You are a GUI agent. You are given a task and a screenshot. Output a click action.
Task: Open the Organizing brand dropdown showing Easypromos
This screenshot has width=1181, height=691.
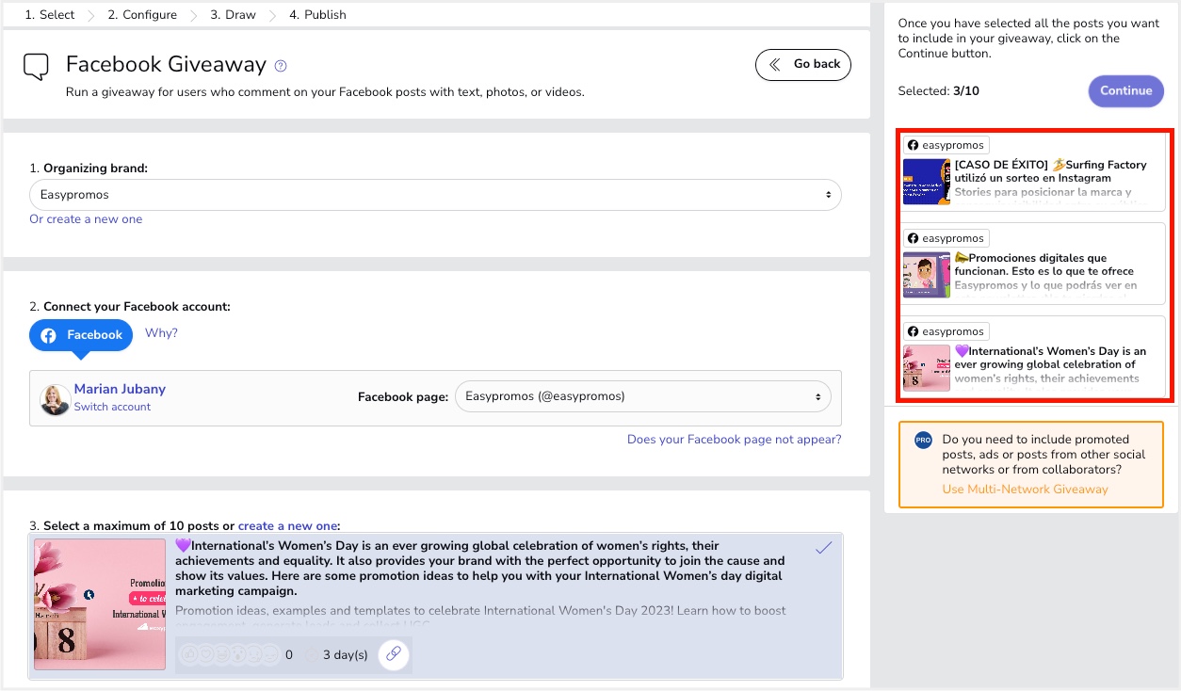click(x=435, y=195)
